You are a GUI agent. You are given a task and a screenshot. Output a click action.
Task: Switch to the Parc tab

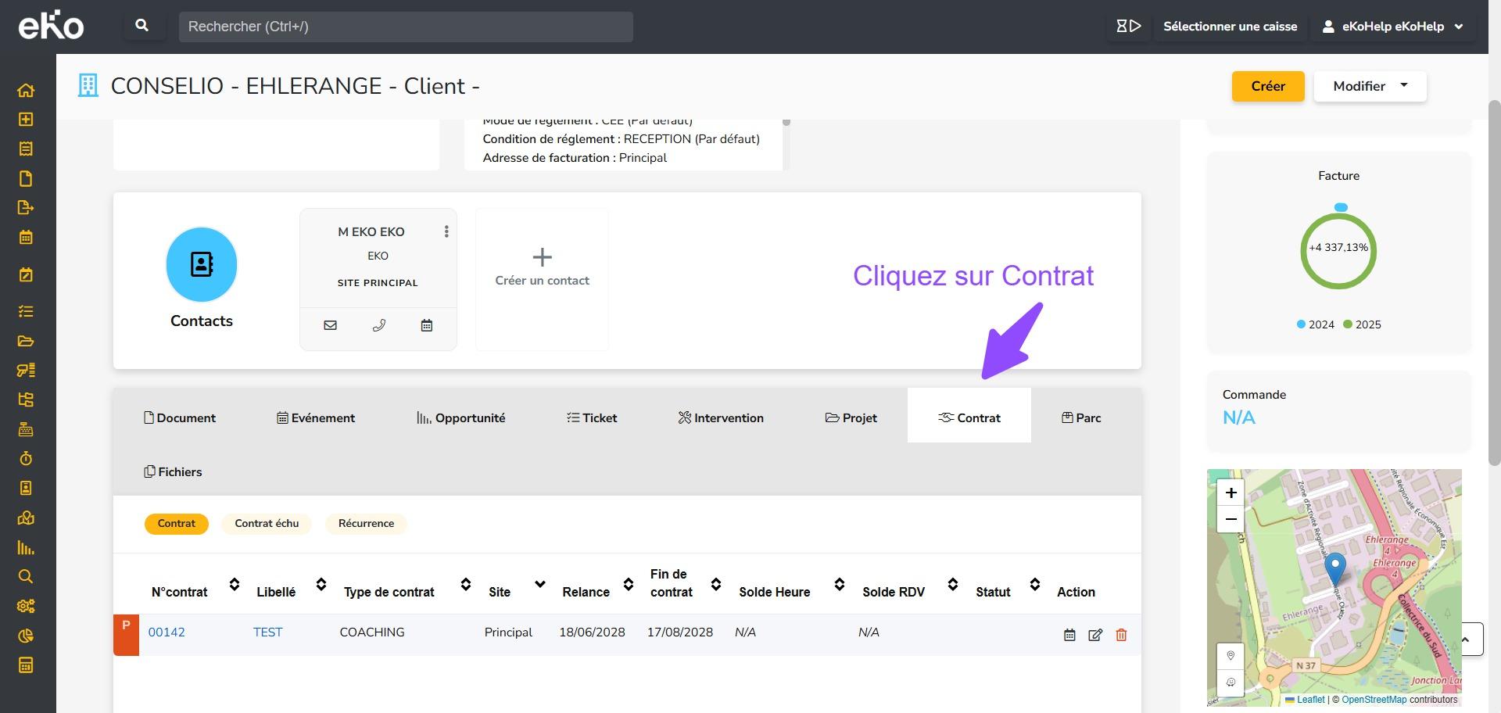(1081, 418)
